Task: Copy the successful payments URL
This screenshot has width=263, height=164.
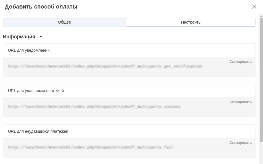Action: click(x=240, y=102)
